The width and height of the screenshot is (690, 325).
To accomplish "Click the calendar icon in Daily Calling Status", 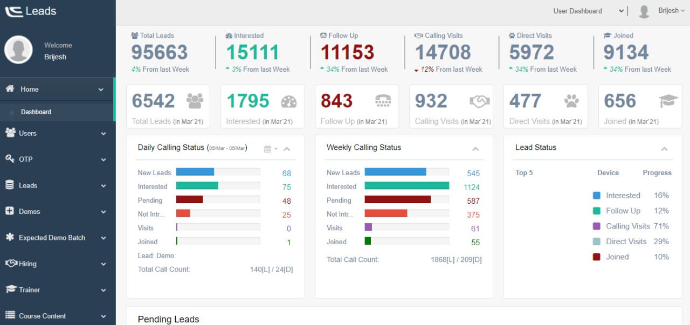I will pos(266,148).
